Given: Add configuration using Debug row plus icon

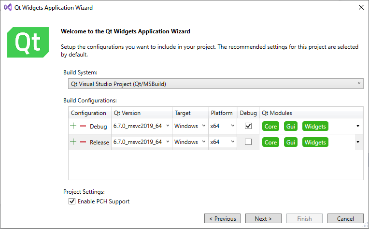Looking at the screenshot, I should (73, 126).
